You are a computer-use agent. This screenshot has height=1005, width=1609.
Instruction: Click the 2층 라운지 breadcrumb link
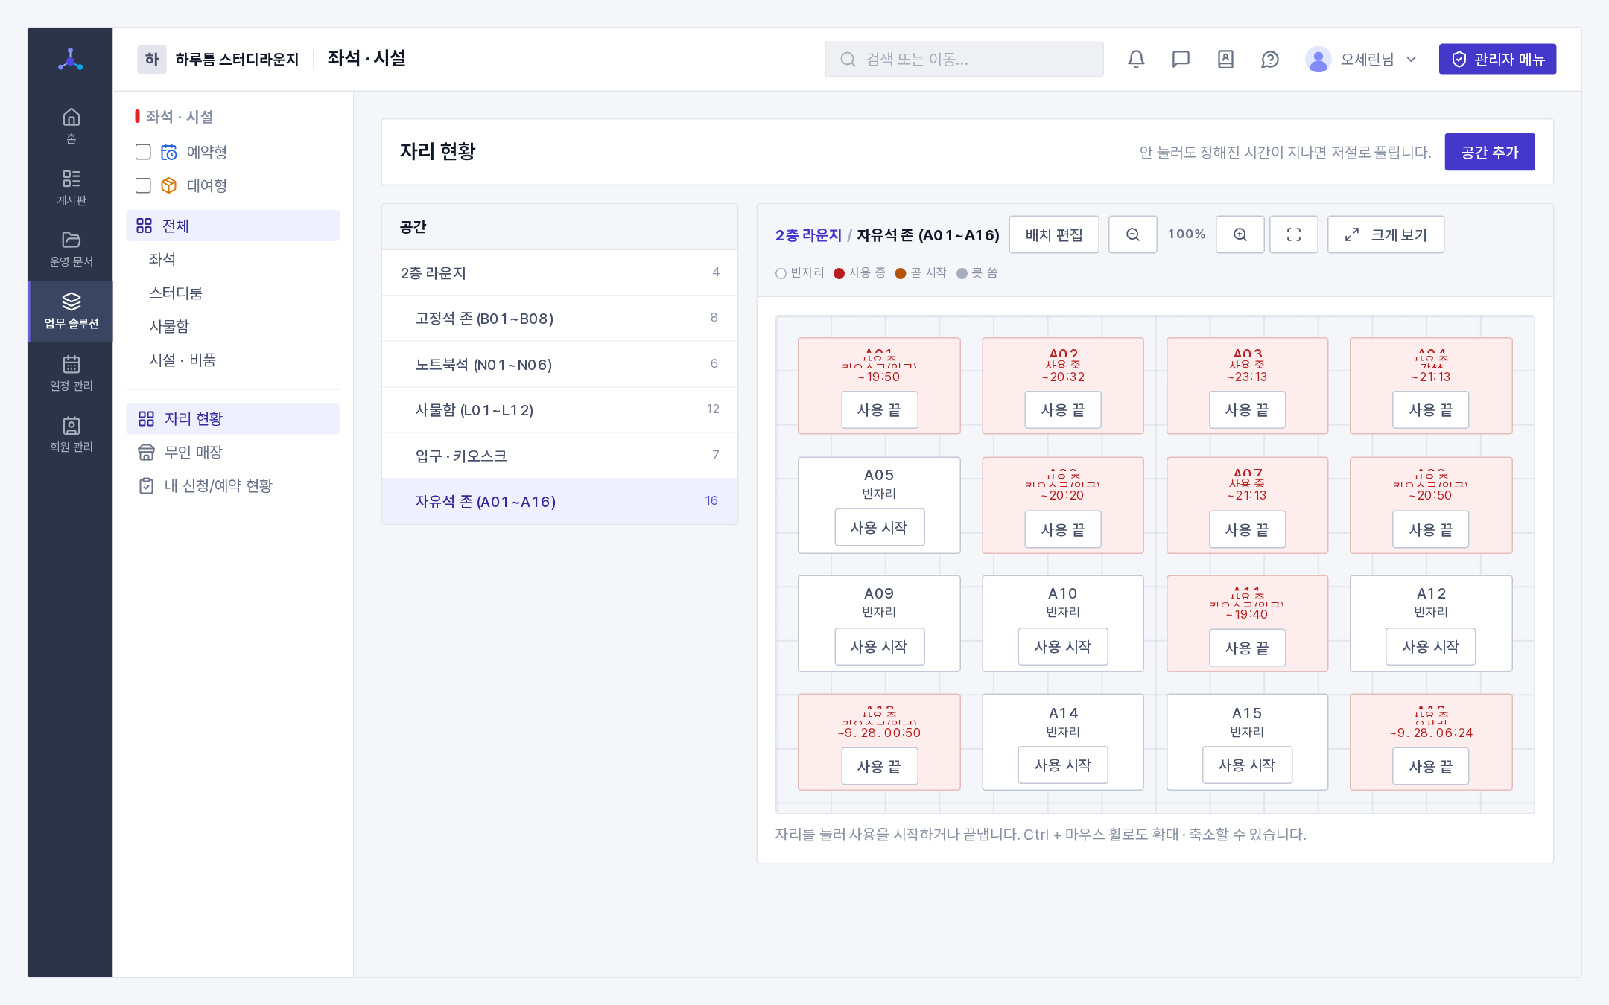(808, 235)
